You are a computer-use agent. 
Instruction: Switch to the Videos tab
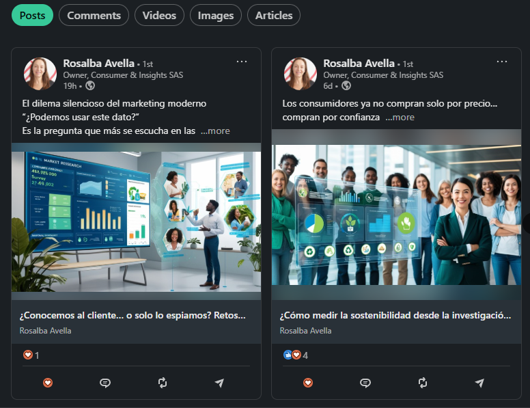[159, 15]
